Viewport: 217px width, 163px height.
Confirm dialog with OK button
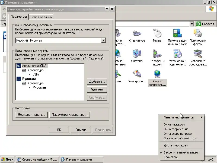point(59,130)
